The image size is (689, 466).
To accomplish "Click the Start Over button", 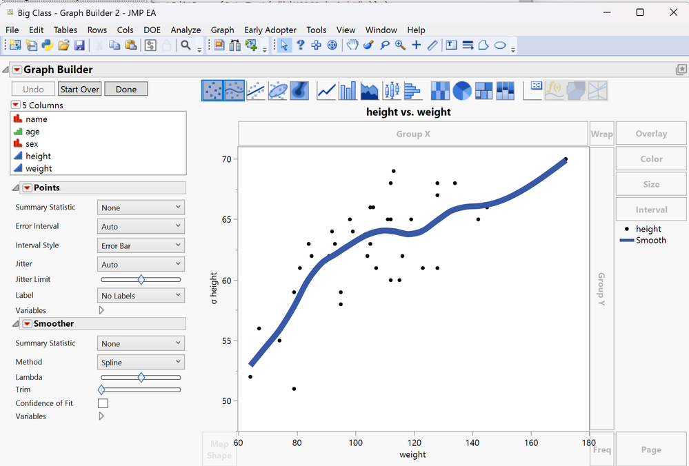I will (79, 89).
